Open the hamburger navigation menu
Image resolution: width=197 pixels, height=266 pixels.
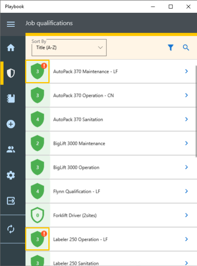11,24
